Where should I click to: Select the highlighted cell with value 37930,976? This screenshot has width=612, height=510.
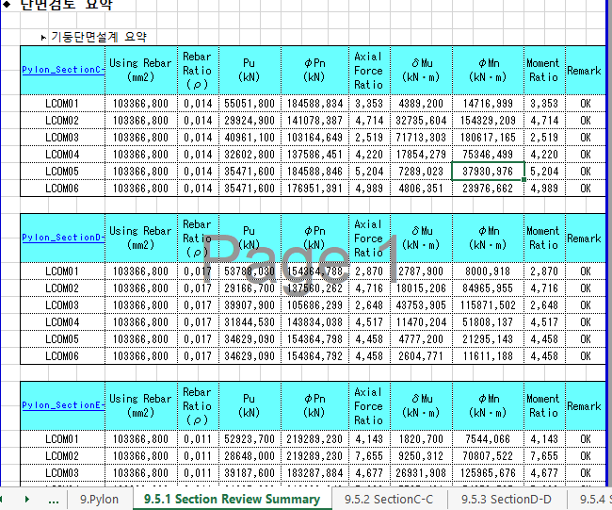[x=489, y=171]
